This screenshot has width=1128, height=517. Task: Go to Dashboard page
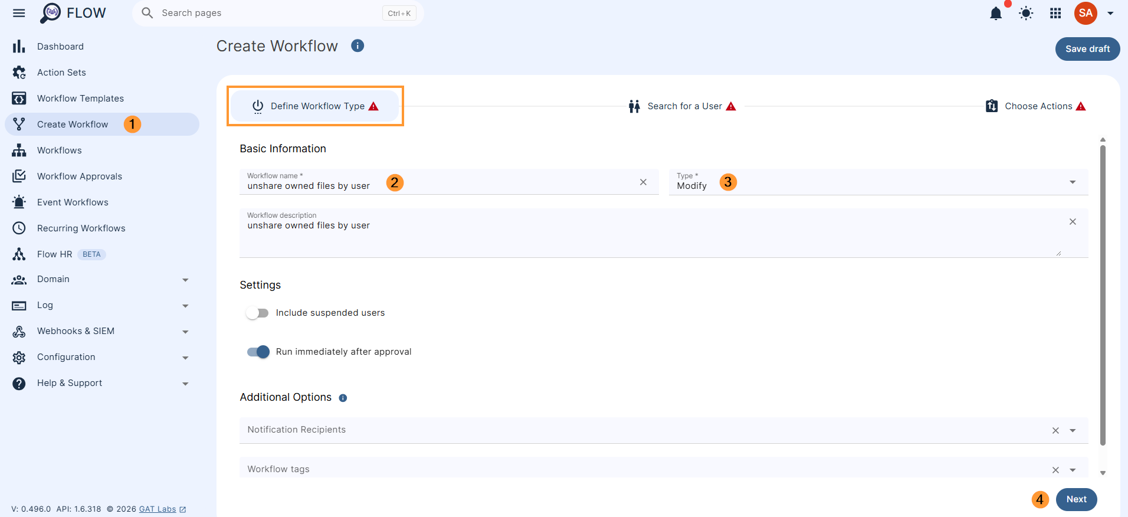tap(101, 46)
